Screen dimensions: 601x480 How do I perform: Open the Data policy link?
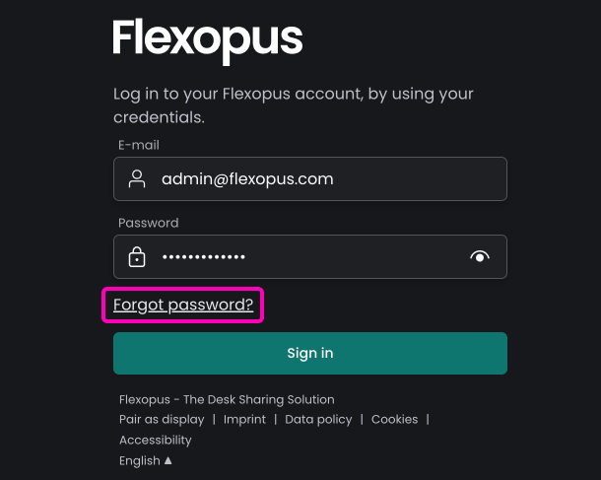[x=318, y=420]
